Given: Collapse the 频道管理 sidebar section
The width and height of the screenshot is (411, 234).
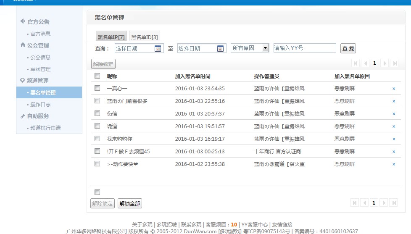Looking at the screenshot, I should 37,81.
